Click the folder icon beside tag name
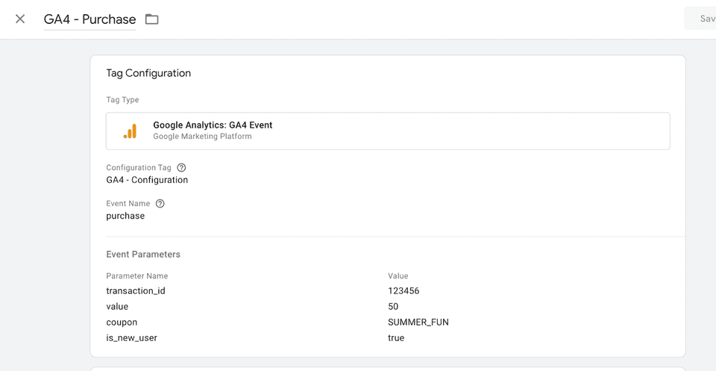This screenshot has width=716, height=371. [x=152, y=19]
